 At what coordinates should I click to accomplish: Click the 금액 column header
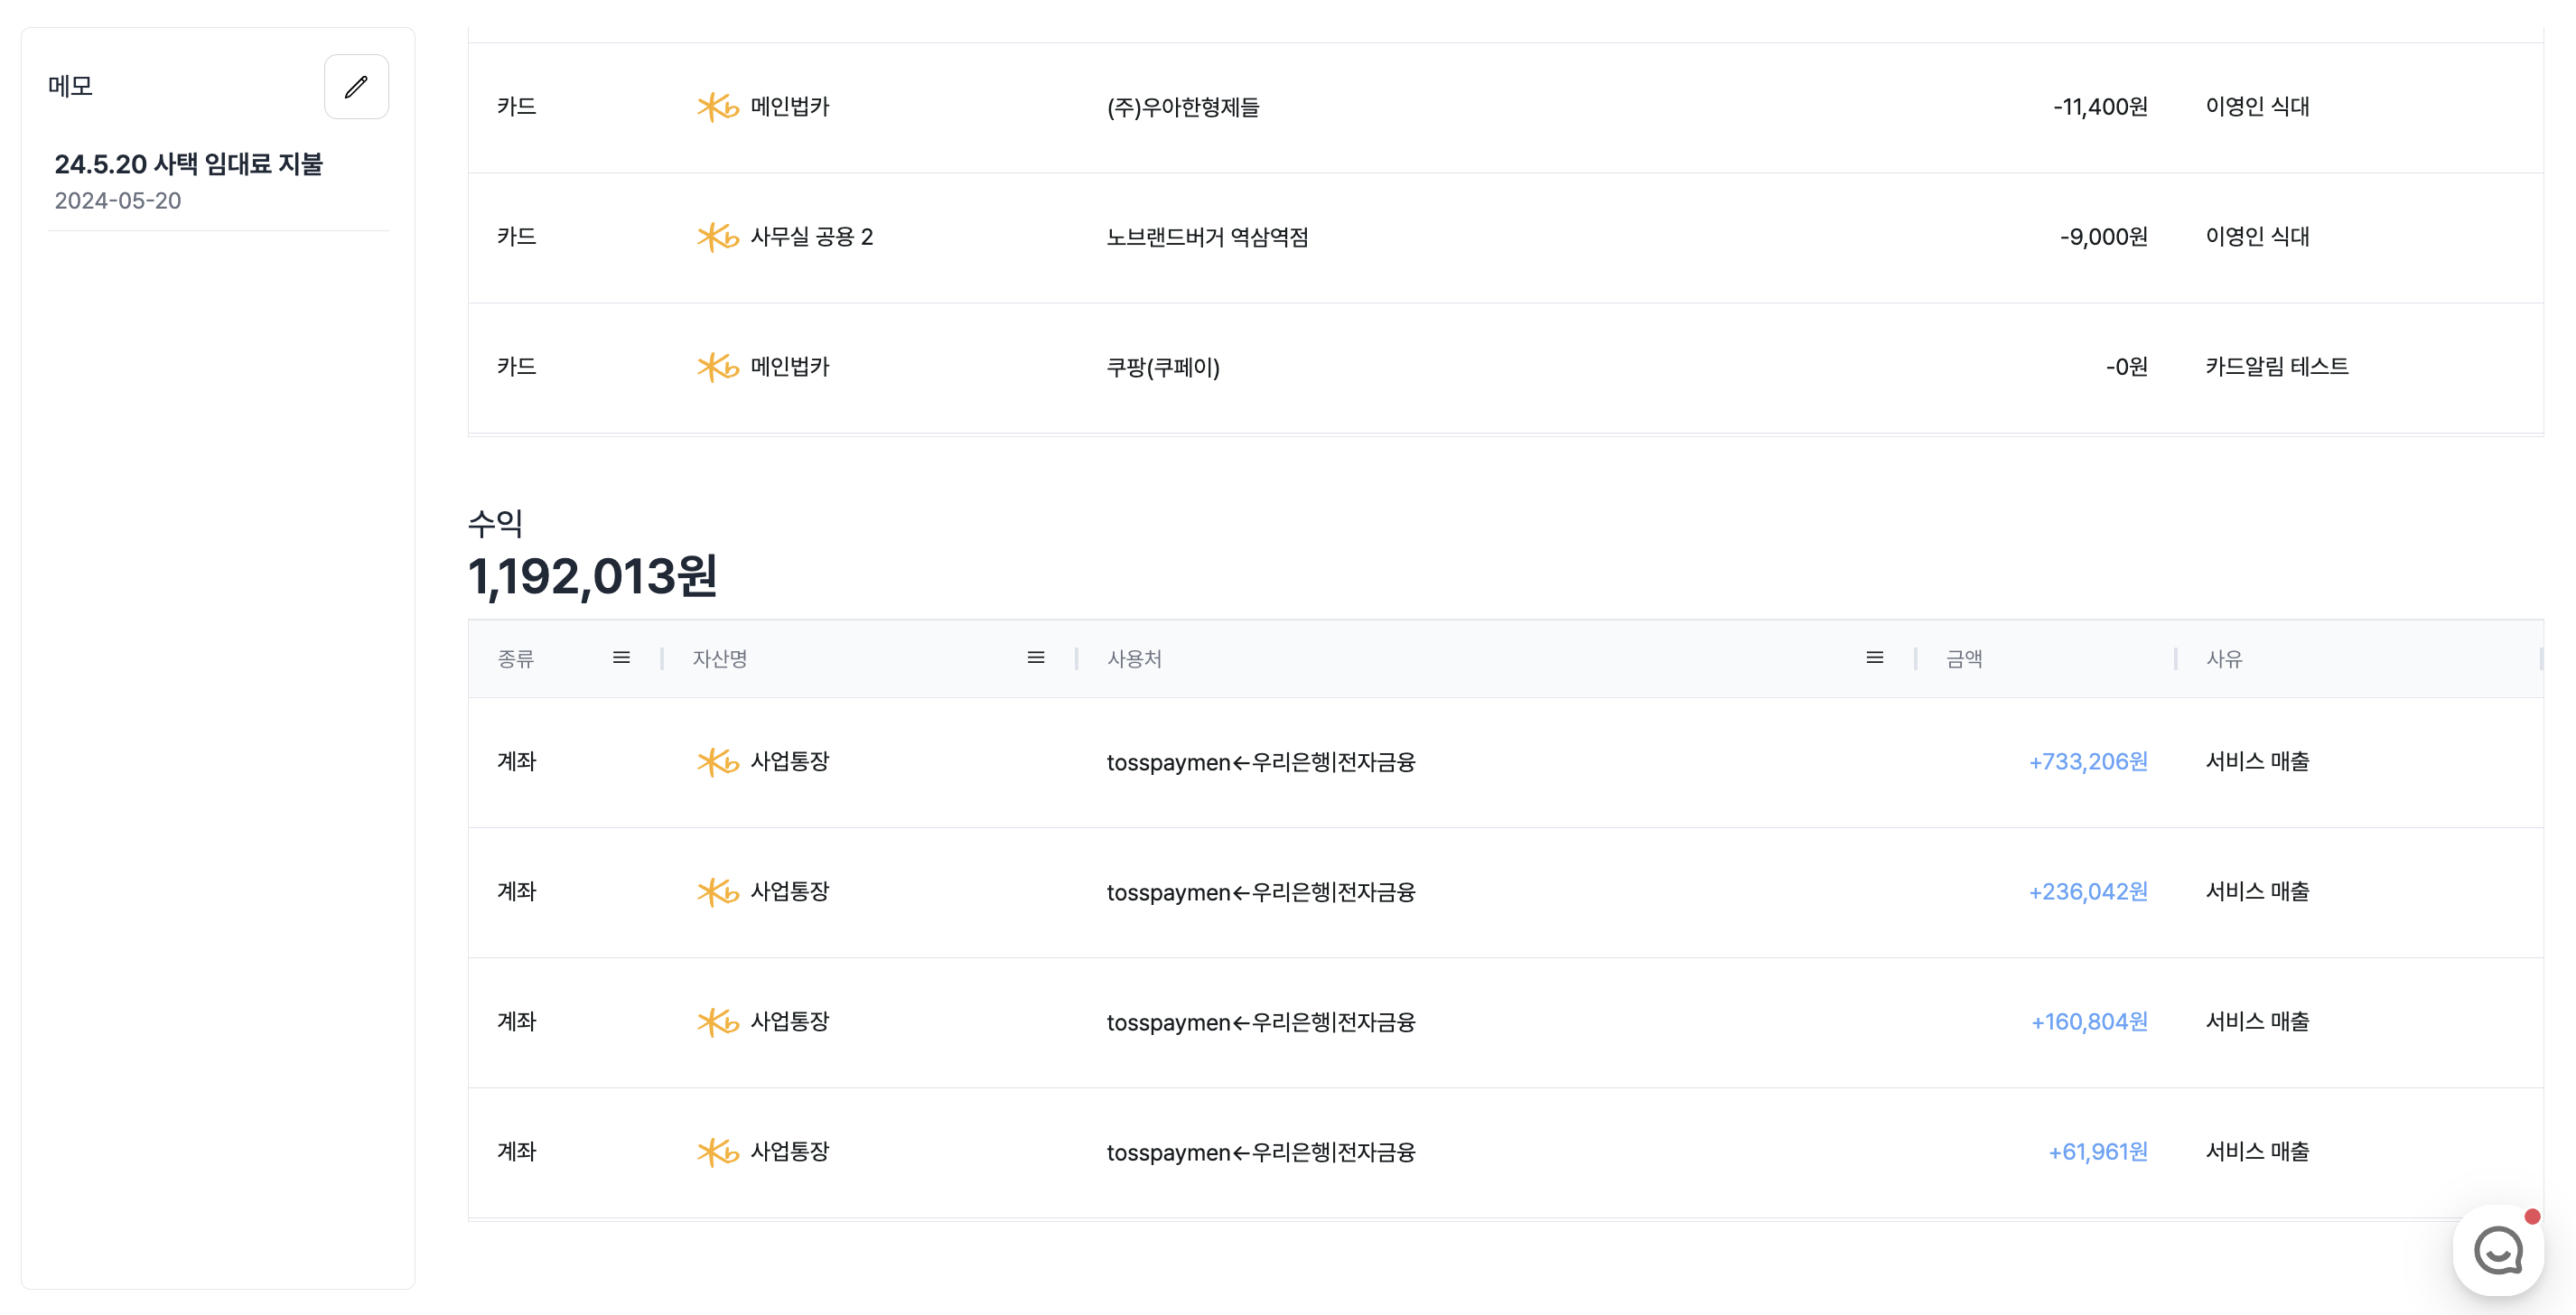point(1964,659)
